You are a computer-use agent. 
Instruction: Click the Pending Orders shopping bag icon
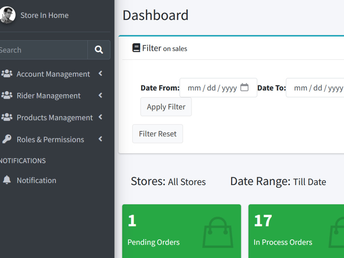point(217,232)
